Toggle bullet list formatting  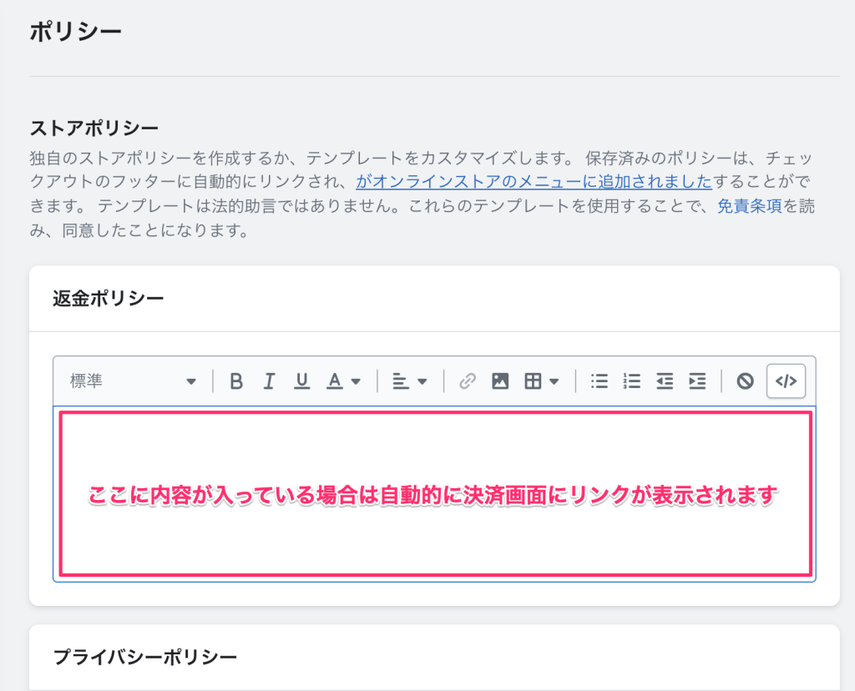pyautogui.click(x=600, y=381)
